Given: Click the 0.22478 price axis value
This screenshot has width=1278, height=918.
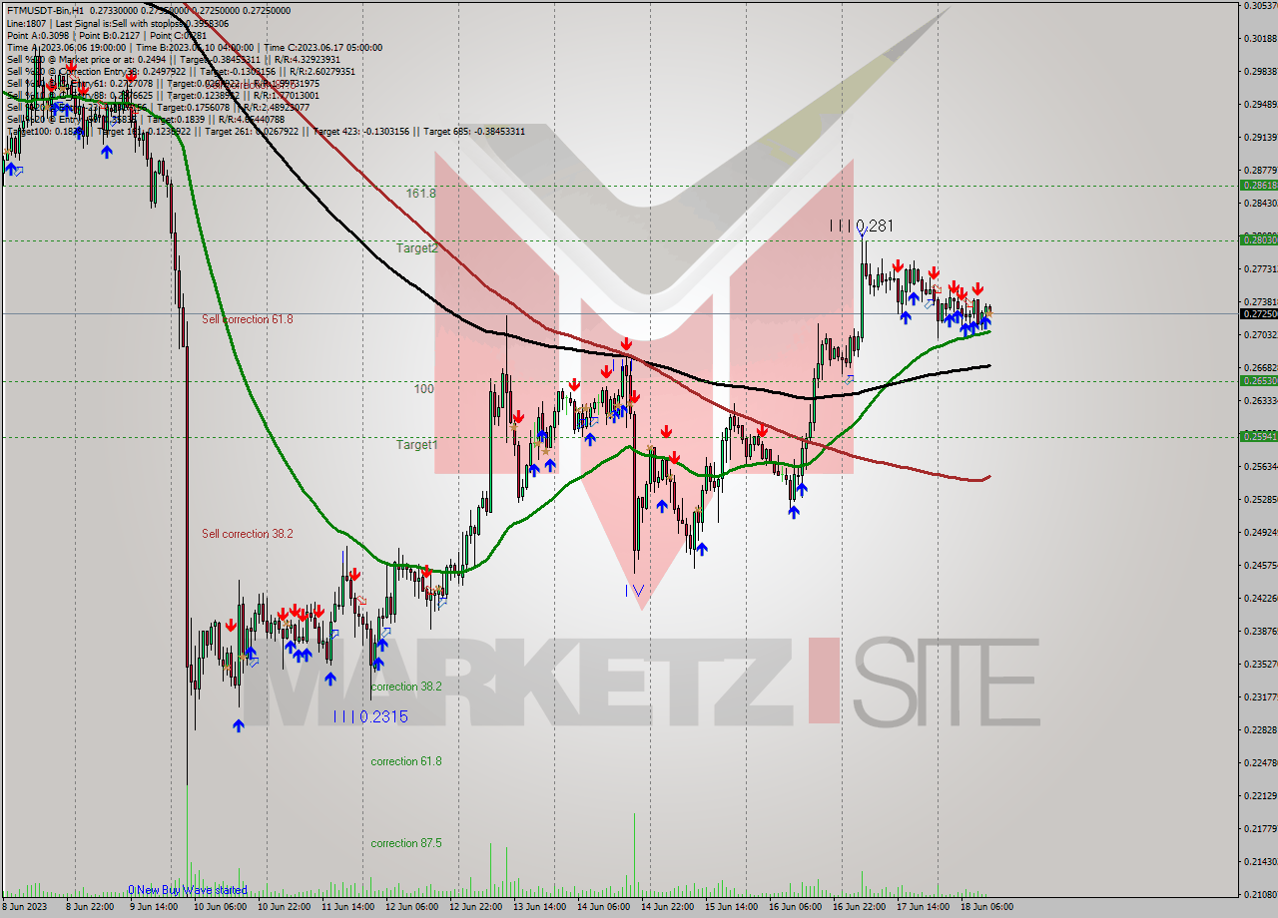Looking at the screenshot, I should (x=1260, y=763).
